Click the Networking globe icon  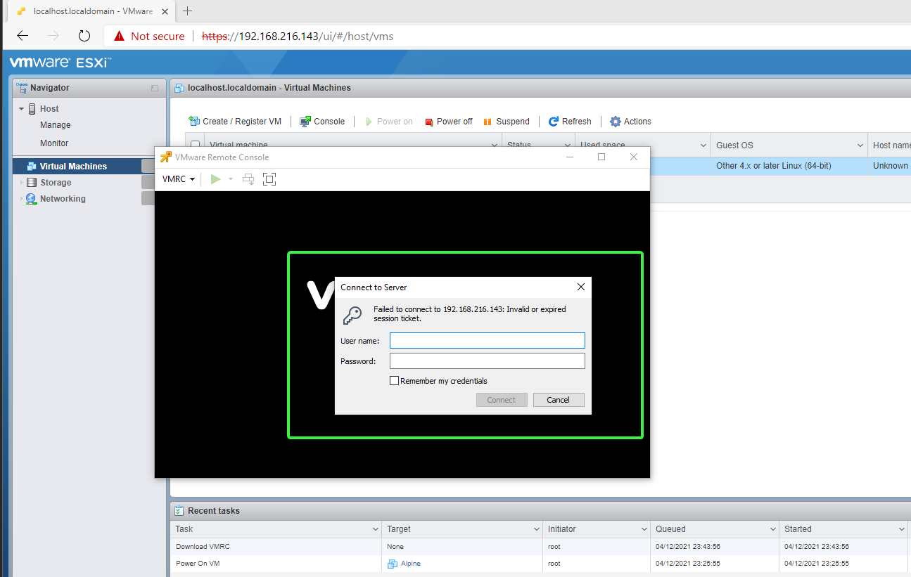click(x=32, y=199)
